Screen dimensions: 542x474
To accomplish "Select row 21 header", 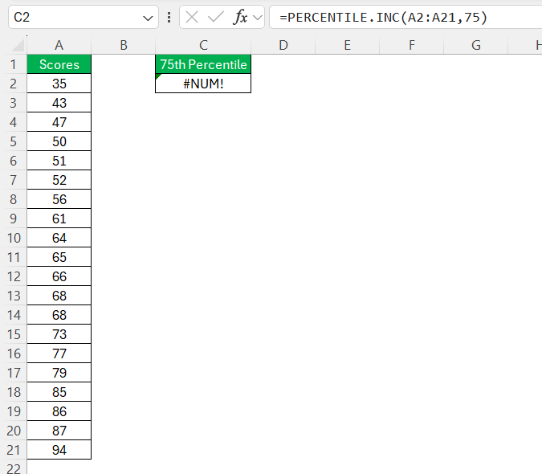I will [14, 450].
